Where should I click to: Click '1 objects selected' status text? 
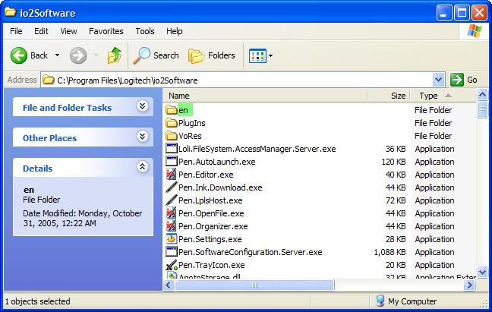point(38,301)
